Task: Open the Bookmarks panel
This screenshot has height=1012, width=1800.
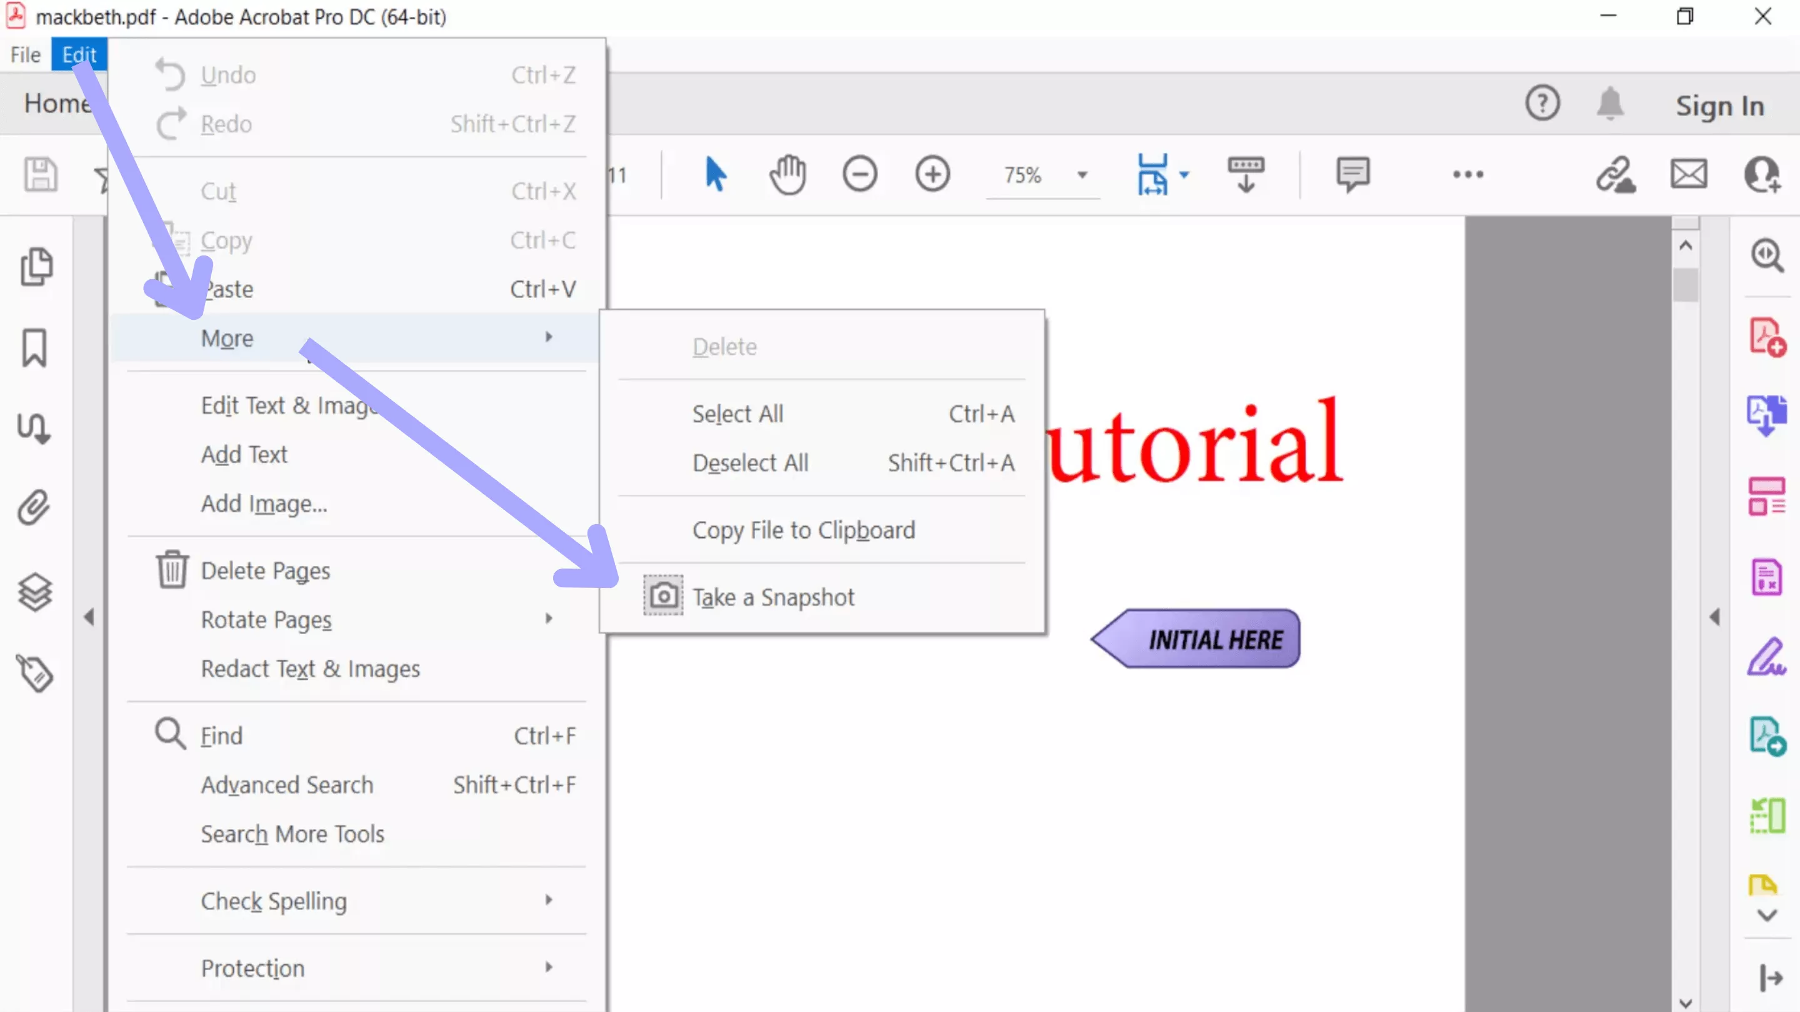Action: click(36, 349)
